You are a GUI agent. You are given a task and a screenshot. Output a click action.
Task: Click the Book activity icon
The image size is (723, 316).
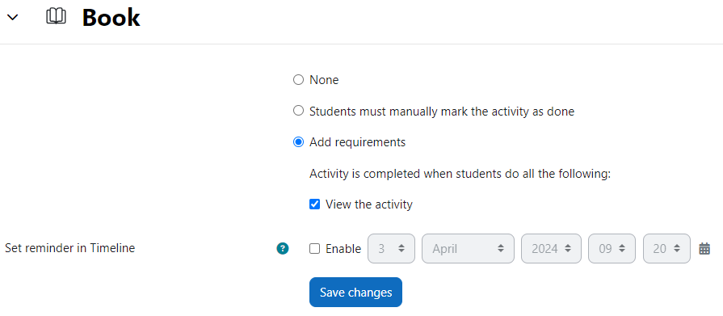click(x=56, y=17)
